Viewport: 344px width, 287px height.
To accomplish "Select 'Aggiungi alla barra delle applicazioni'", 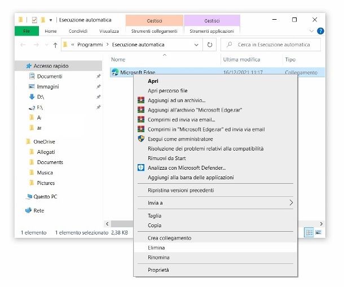I will [215, 177].
